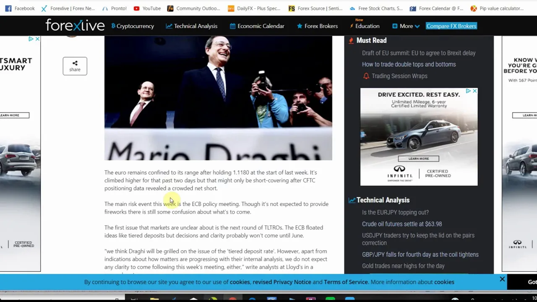Viewport: 537px width, 302px height.
Task: Open How to trade double tops article
Action: 409,64
